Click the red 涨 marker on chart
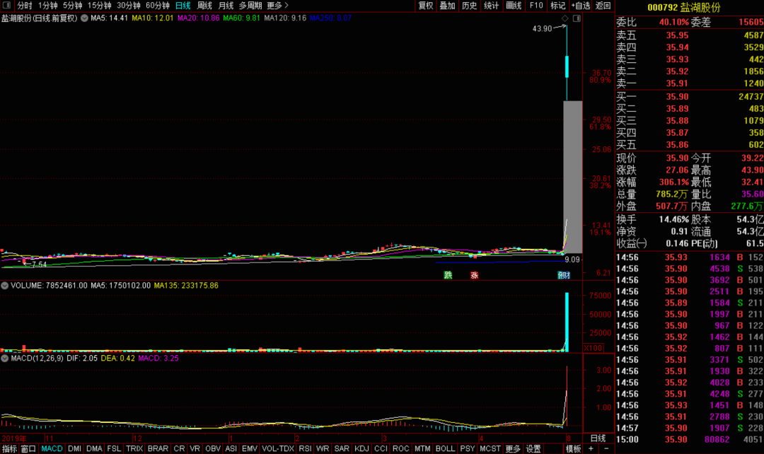Image resolution: width=764 pixels, height=454 pixels. tap(474, 275)
